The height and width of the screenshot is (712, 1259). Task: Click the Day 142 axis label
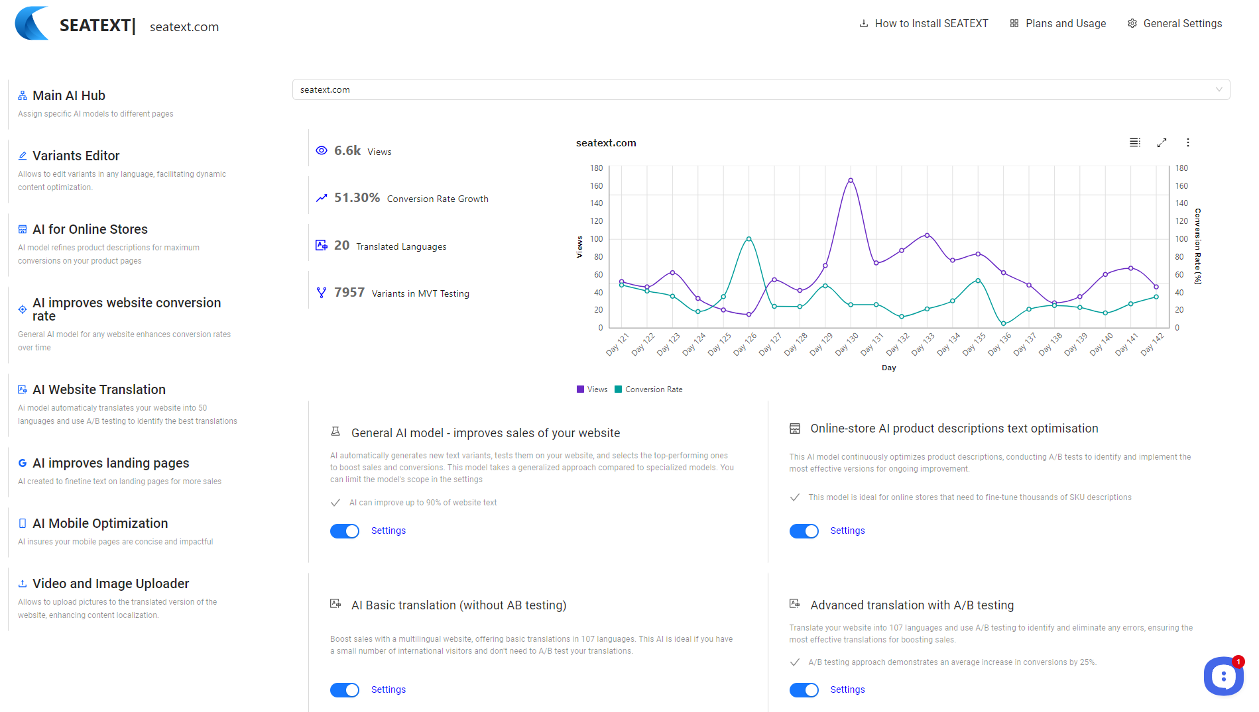pos(1152,344)
